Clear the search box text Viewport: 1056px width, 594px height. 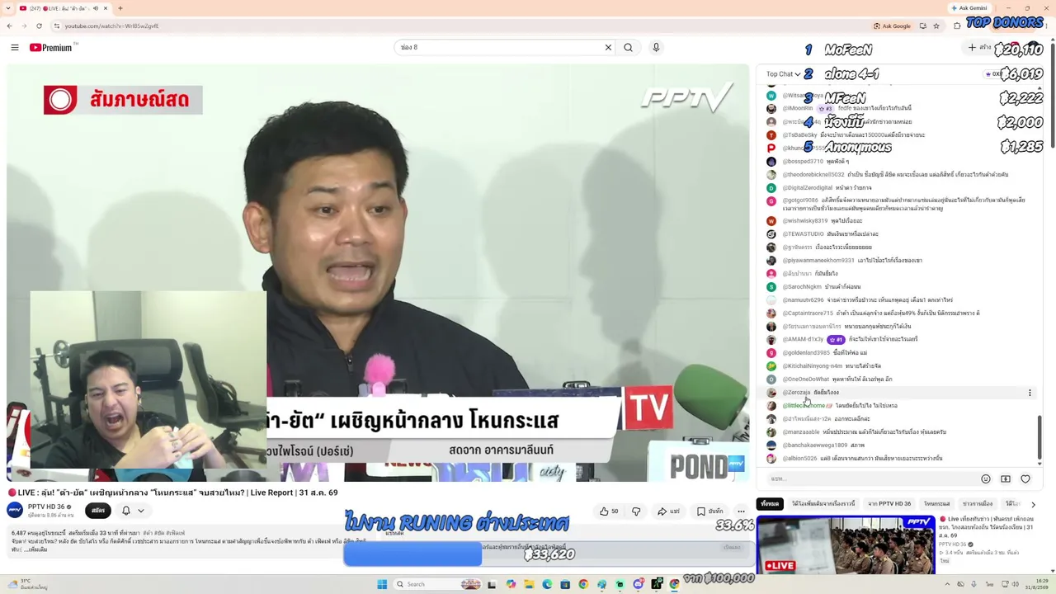click(x=608, y=48)
